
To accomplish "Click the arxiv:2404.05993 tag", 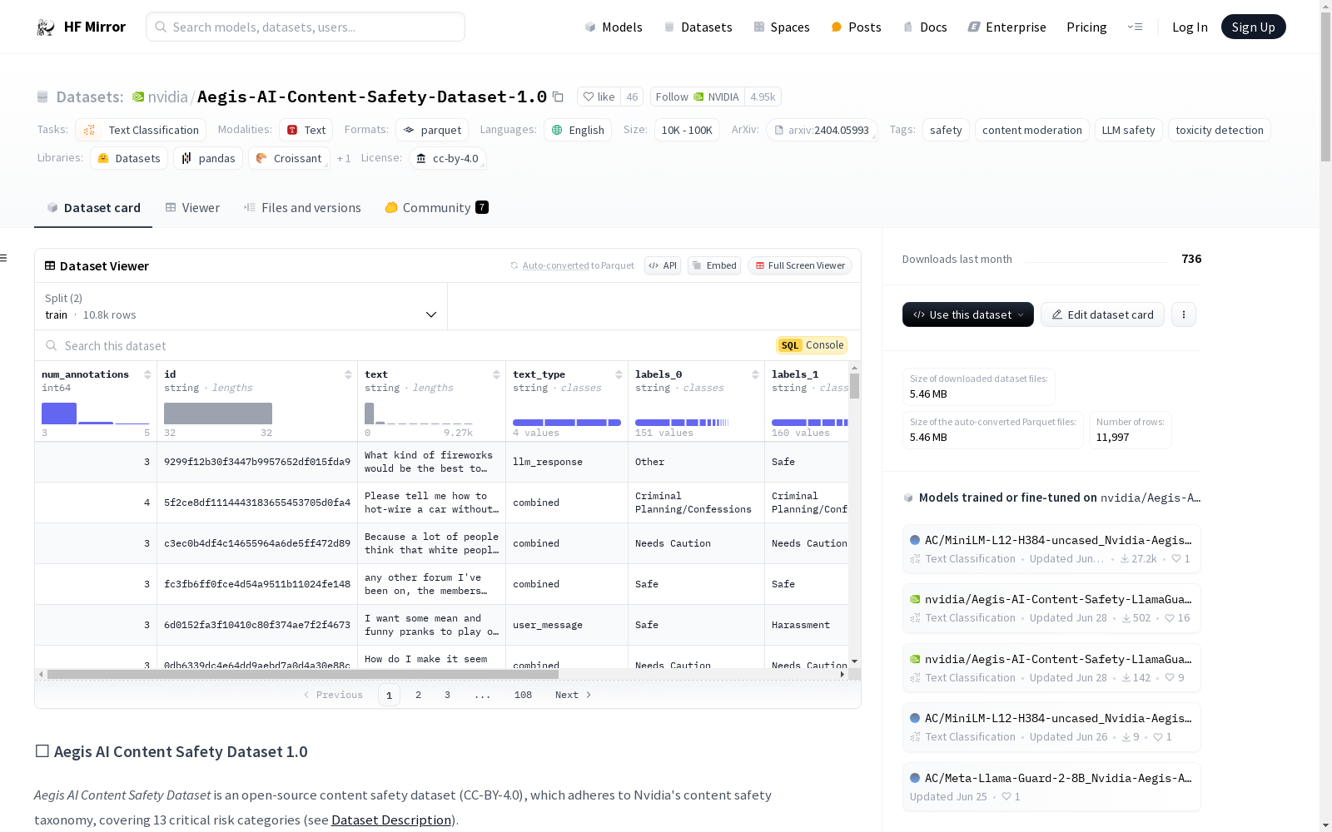I will click(822, 130).
